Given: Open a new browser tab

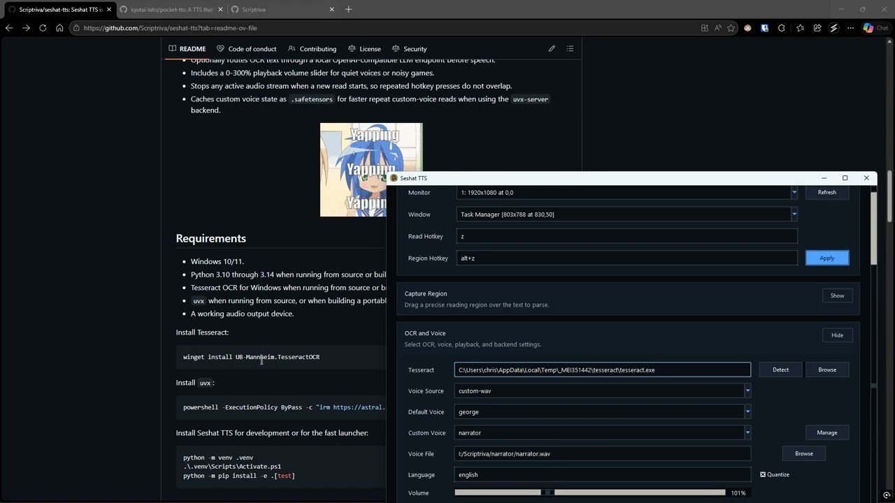Looking at the screenshot, I should (348, 9).
